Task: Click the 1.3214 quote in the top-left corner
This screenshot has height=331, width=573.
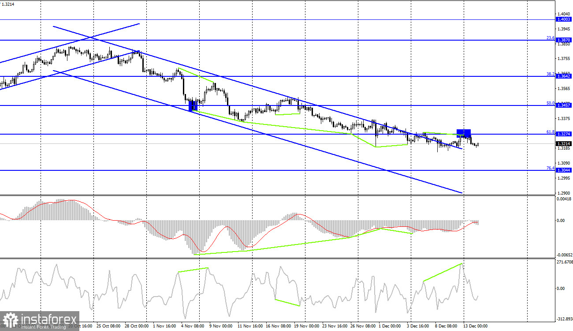Action: [8, 4]
